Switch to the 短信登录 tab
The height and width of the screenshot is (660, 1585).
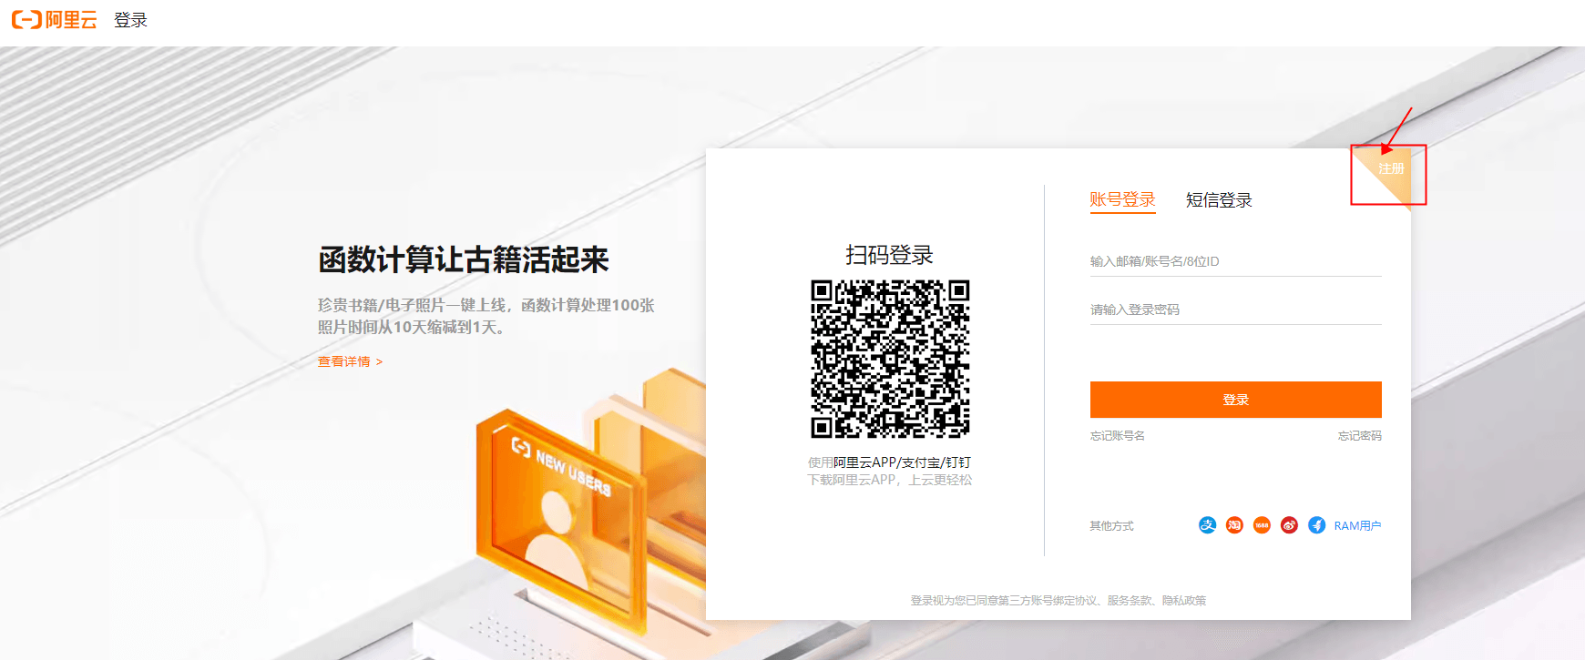1219,200
